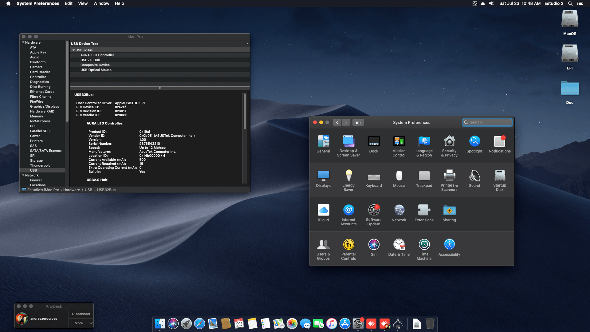Collapse the Network section in sidebar
This screenshot has width=590, height=332.
(x=23, y=175)
